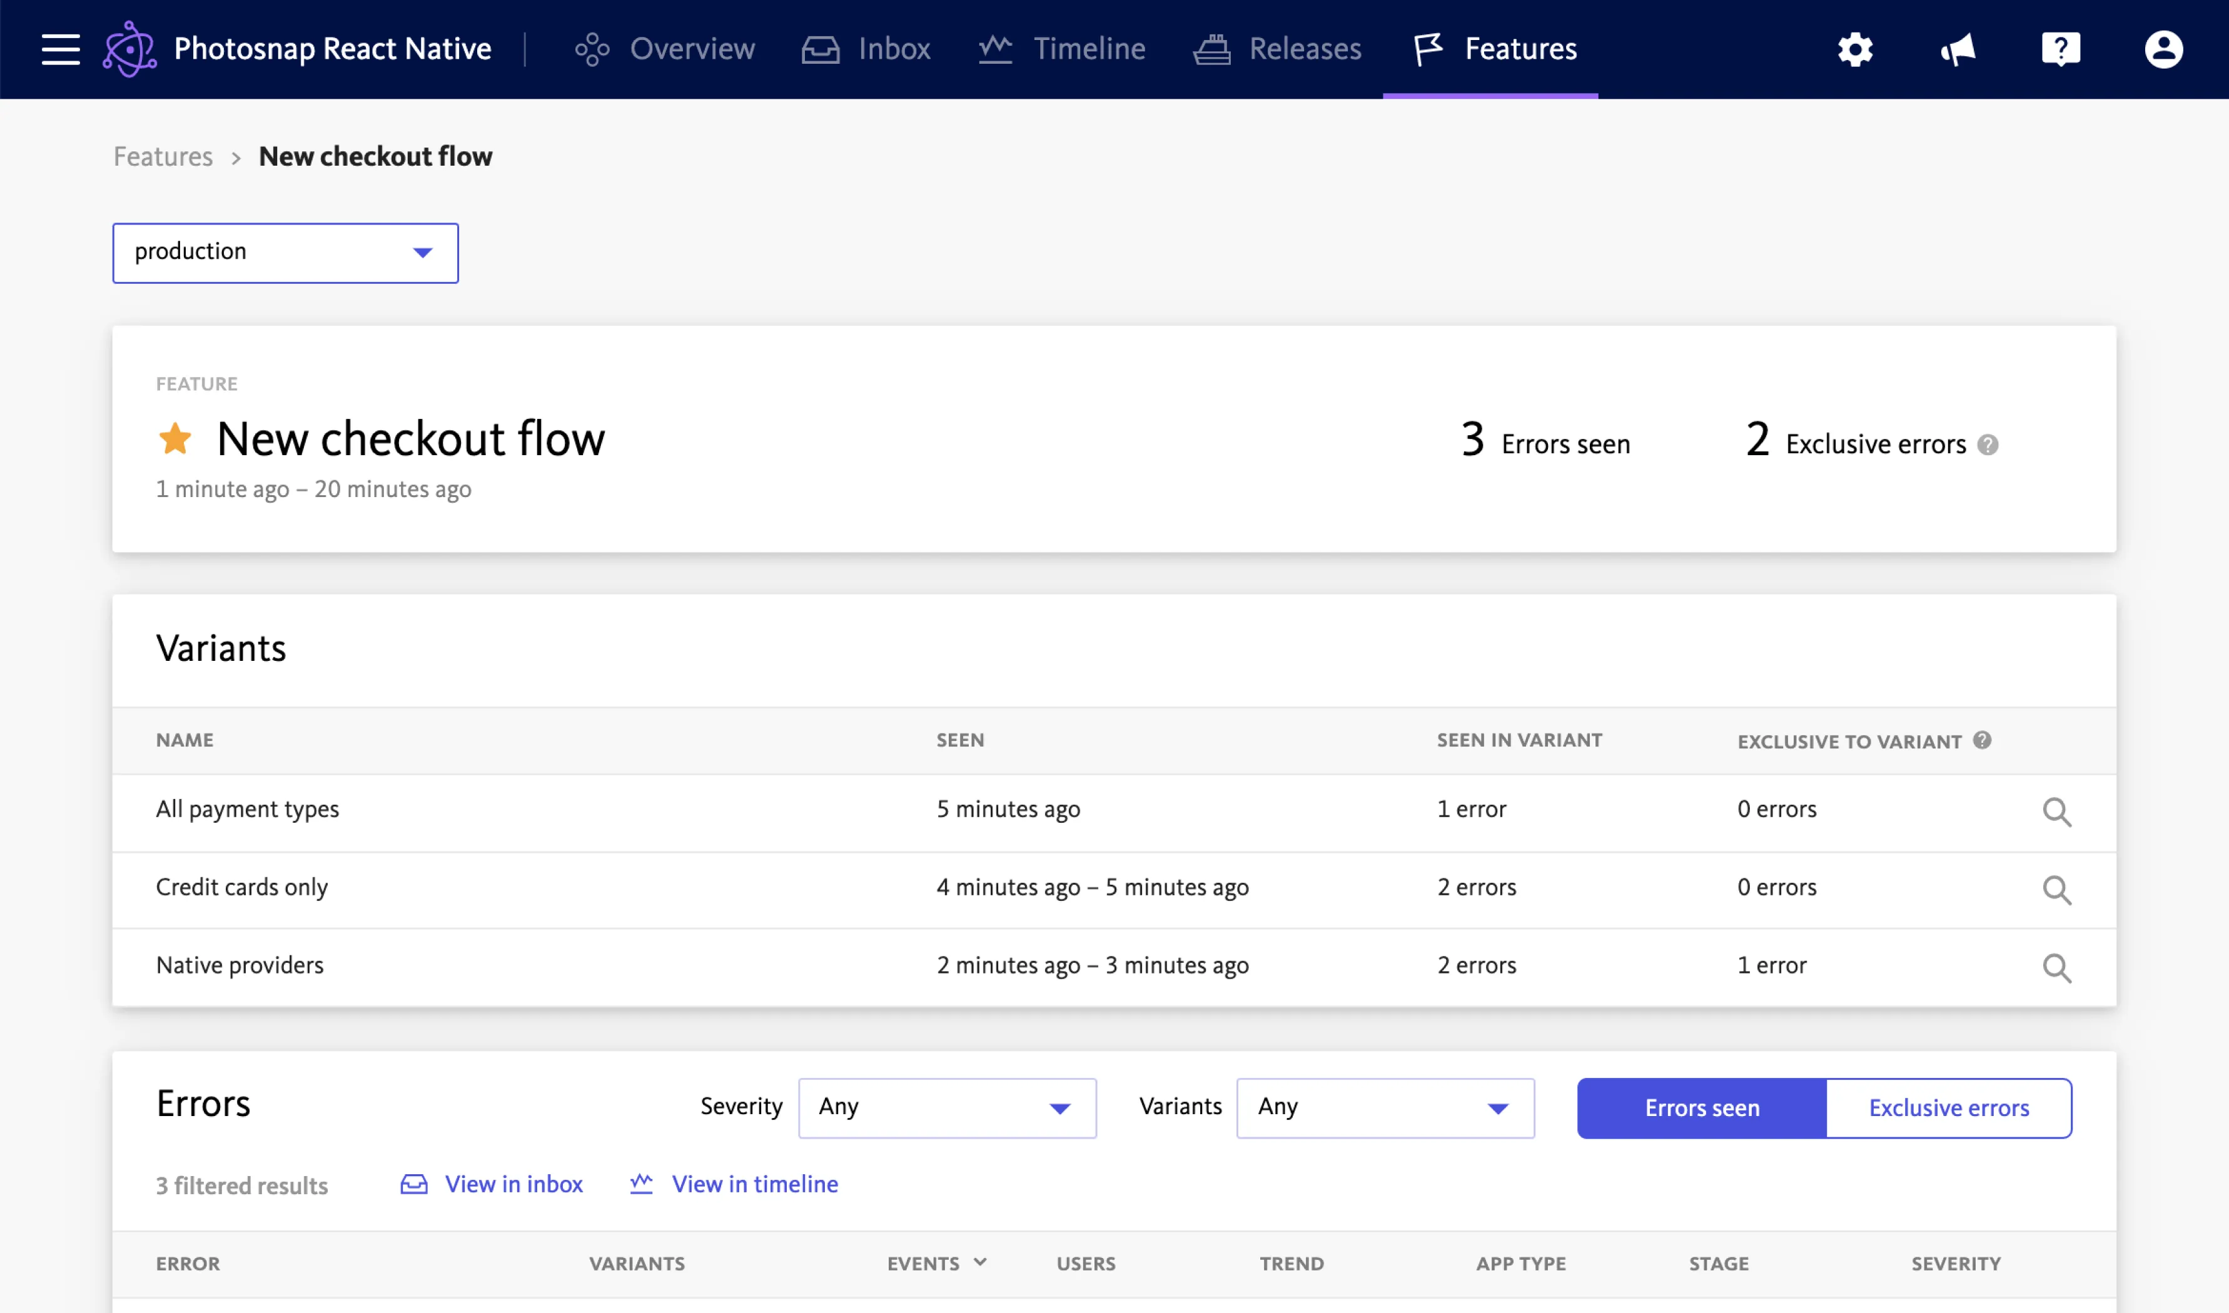Click magnifier icon for All payment types
Viewport: 2229px width, 1313px height.
[x=2056, y=812]
